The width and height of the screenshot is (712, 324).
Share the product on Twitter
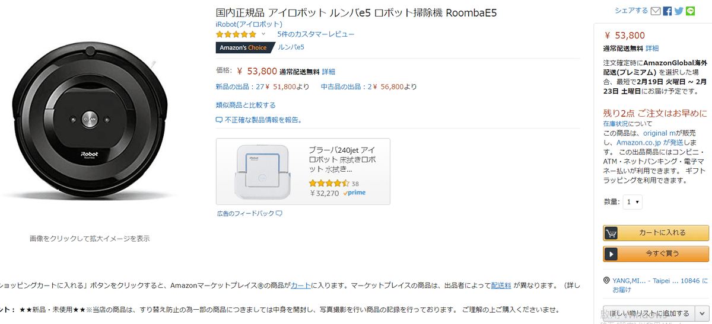click(679, 11)
